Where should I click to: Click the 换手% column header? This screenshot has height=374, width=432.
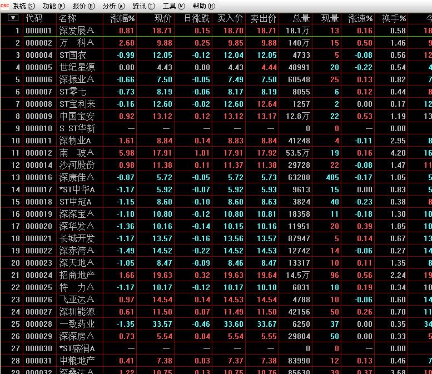click(394, 18)
